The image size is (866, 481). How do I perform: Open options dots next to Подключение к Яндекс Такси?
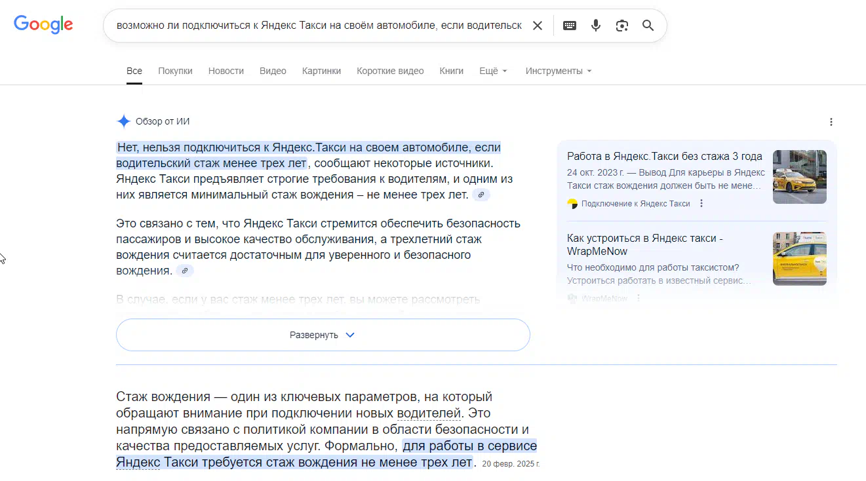click(701, 203)
